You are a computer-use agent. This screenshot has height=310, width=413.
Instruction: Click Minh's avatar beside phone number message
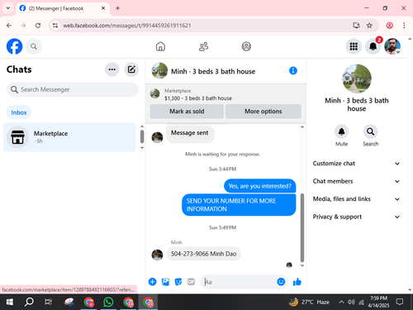[157, 255]
